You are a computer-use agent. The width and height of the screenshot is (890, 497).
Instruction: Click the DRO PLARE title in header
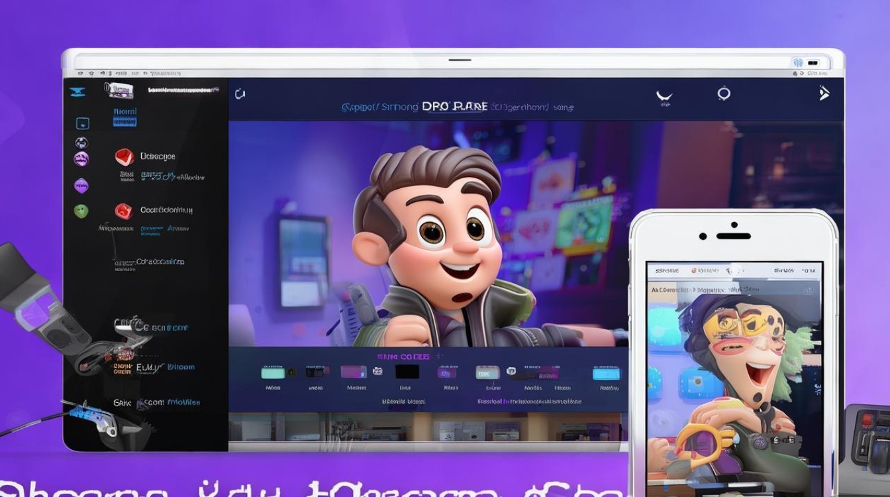pos(454,106)
